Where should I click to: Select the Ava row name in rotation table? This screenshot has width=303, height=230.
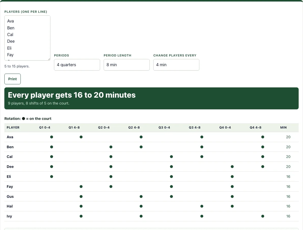pos(10,137)
